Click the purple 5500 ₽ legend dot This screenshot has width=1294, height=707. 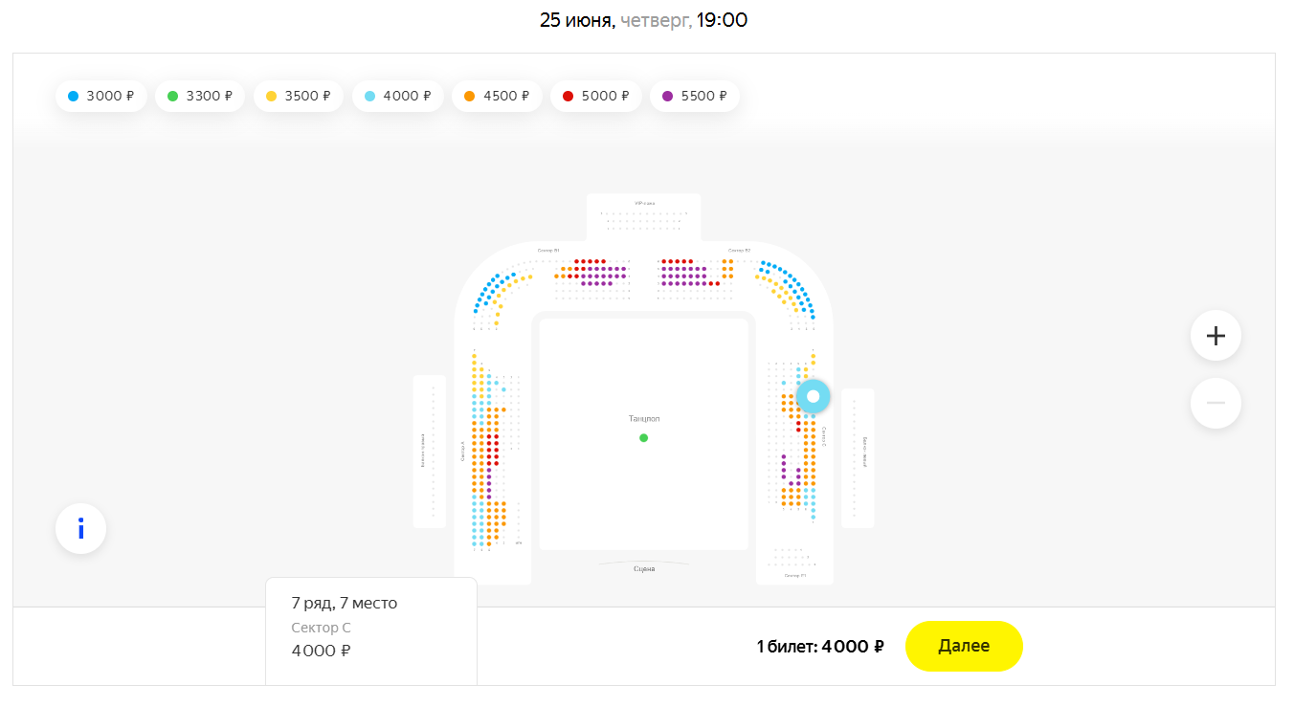click(668, 96)
